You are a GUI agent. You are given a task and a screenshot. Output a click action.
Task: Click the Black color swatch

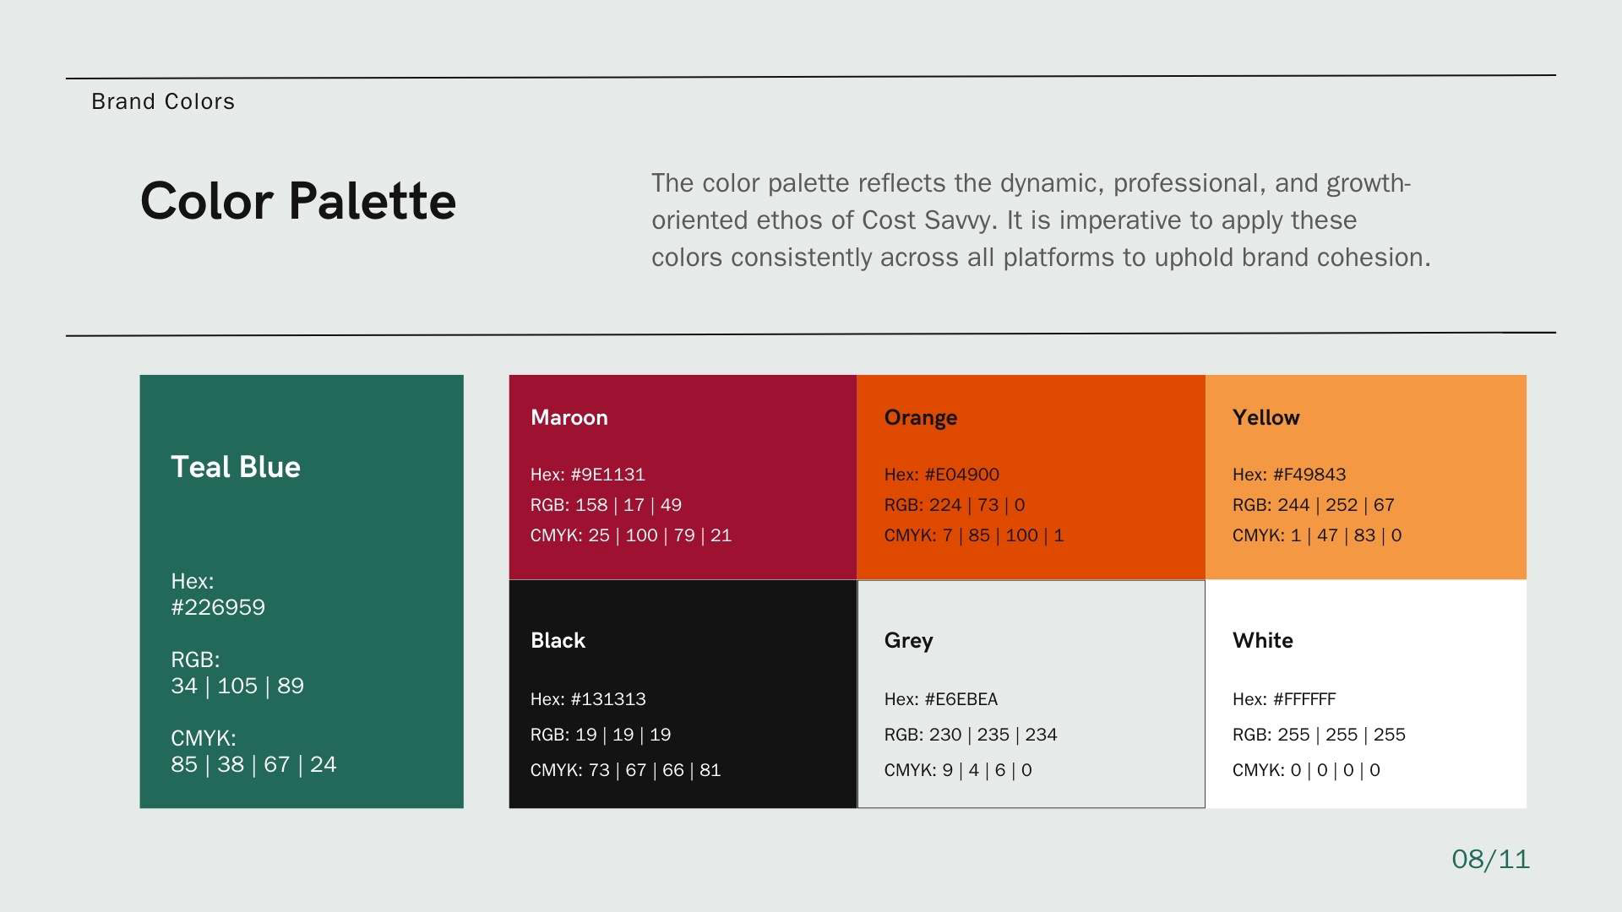tap(683, 694)
